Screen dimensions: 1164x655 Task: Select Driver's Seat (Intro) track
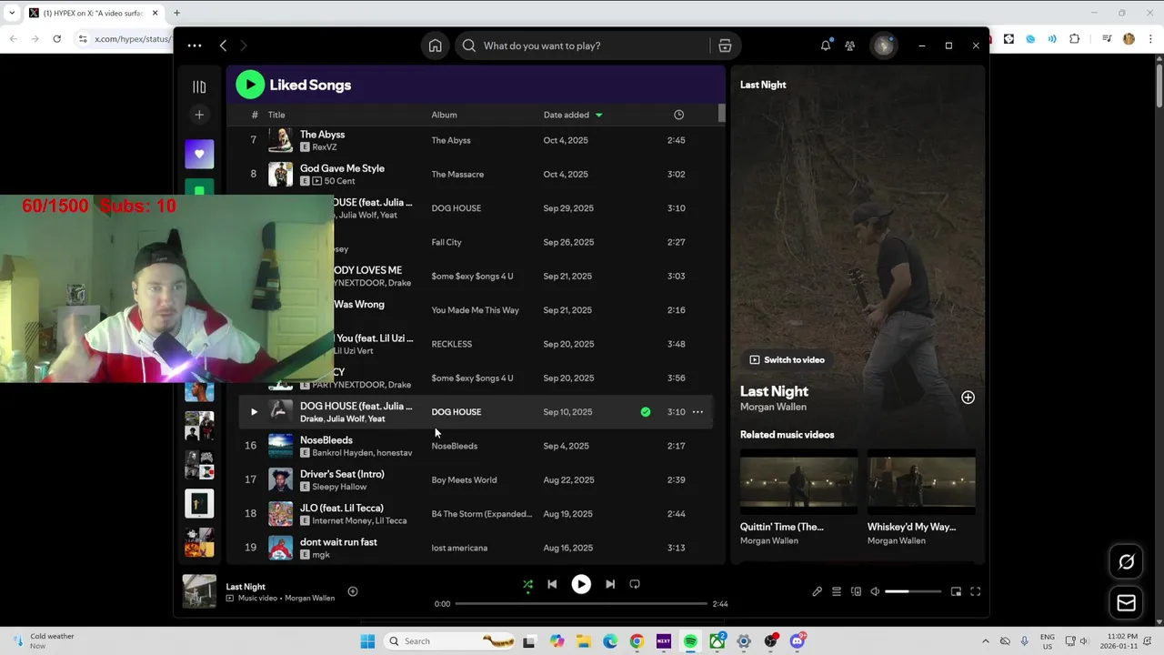(342, 474)
